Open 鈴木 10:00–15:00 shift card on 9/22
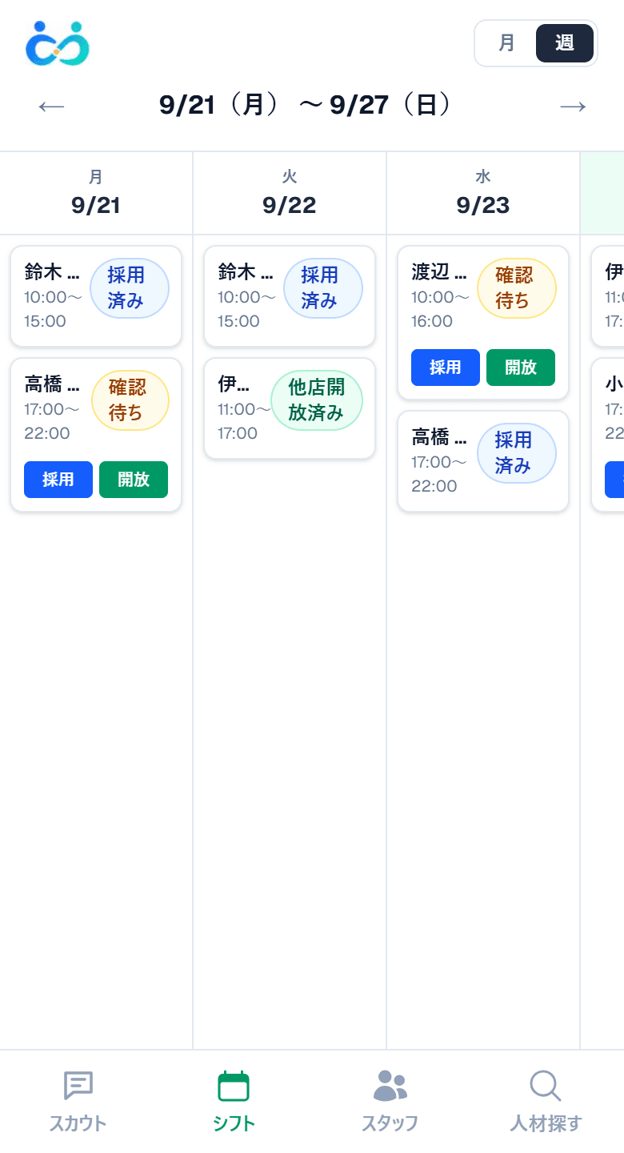This screenshot has height=1153, width=624. click(290, 296)
